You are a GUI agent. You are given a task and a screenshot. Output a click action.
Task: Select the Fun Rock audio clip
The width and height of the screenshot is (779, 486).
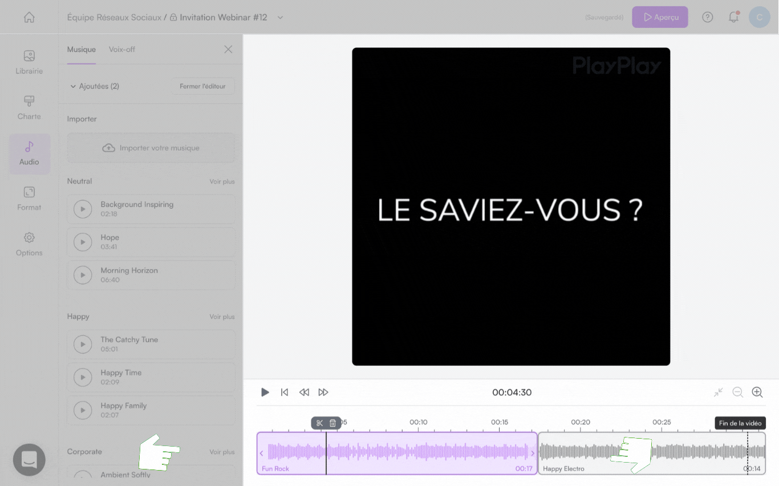click(x=397, y=453)
